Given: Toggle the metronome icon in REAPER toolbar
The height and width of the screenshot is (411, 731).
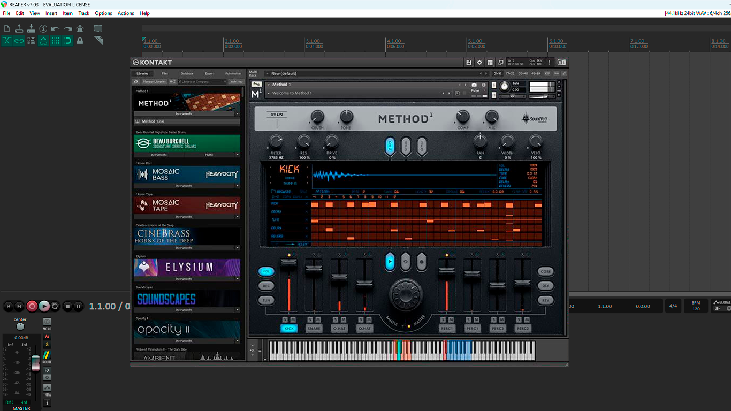Looking at the screenshot, I should point(80,28).
